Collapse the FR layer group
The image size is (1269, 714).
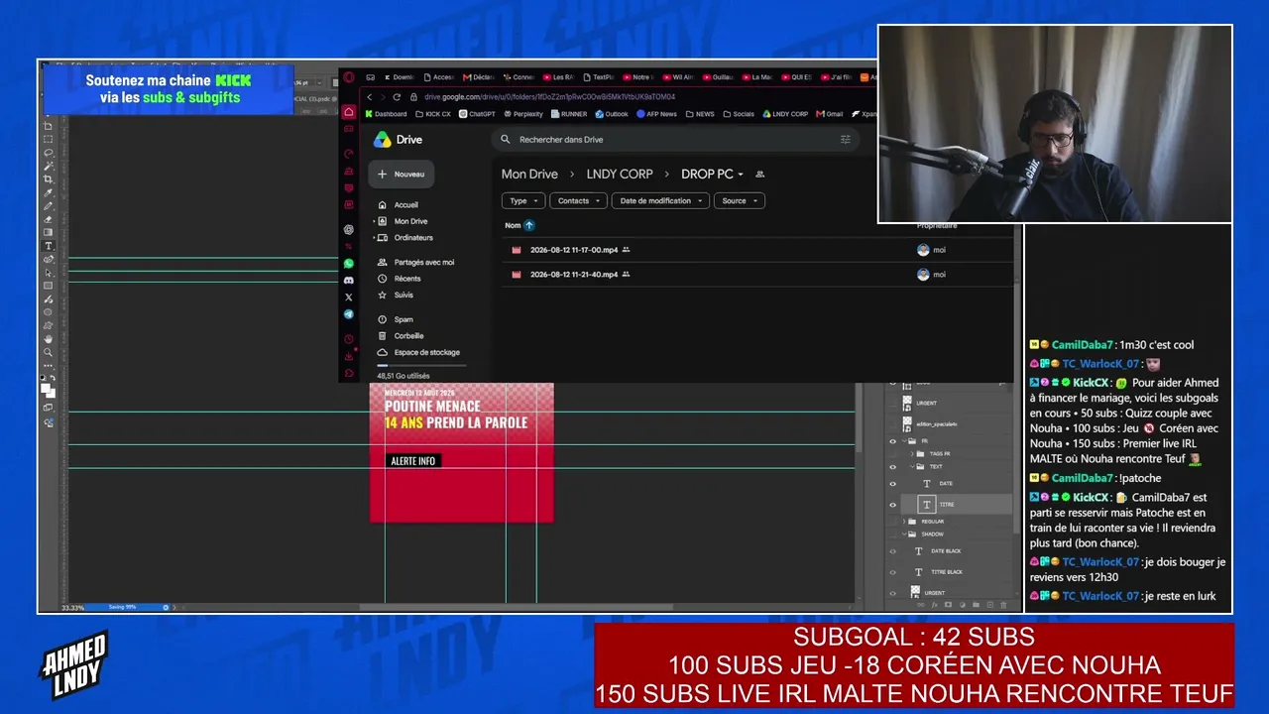904,441
